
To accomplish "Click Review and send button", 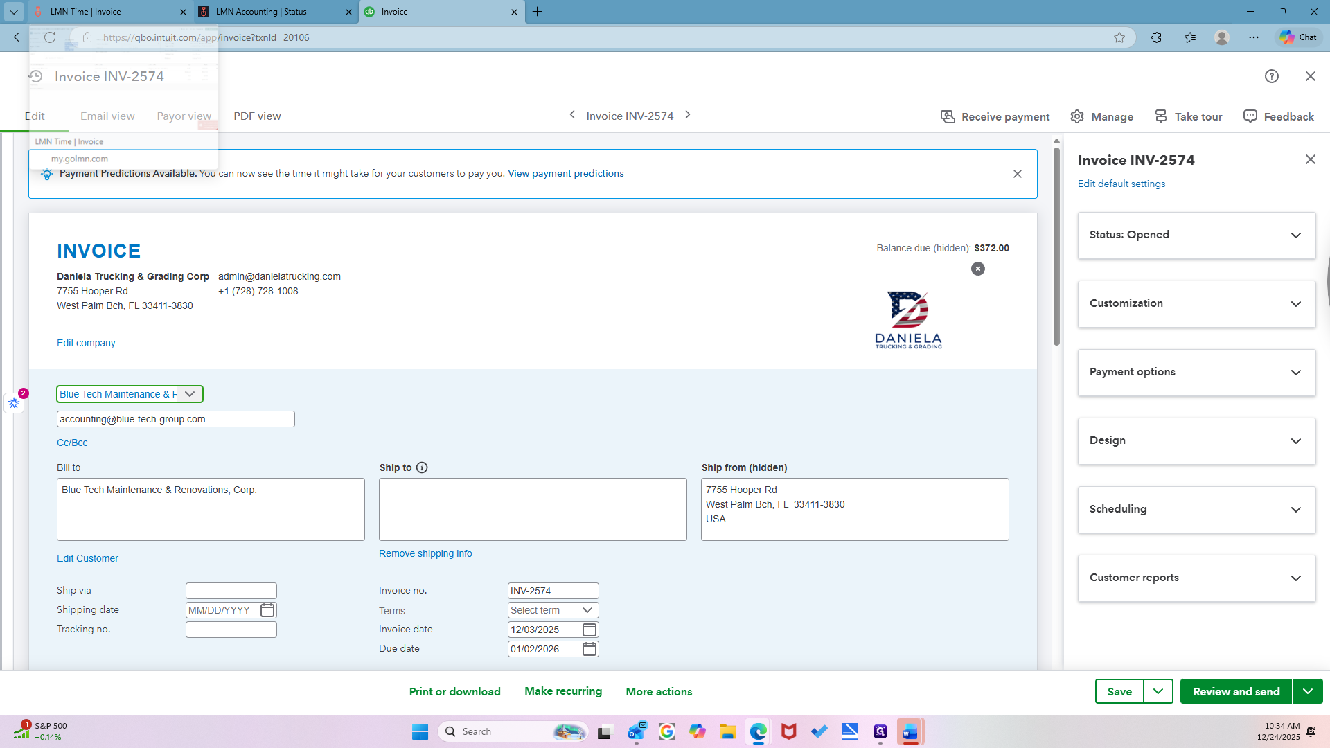I will [x=1236, y=691].
